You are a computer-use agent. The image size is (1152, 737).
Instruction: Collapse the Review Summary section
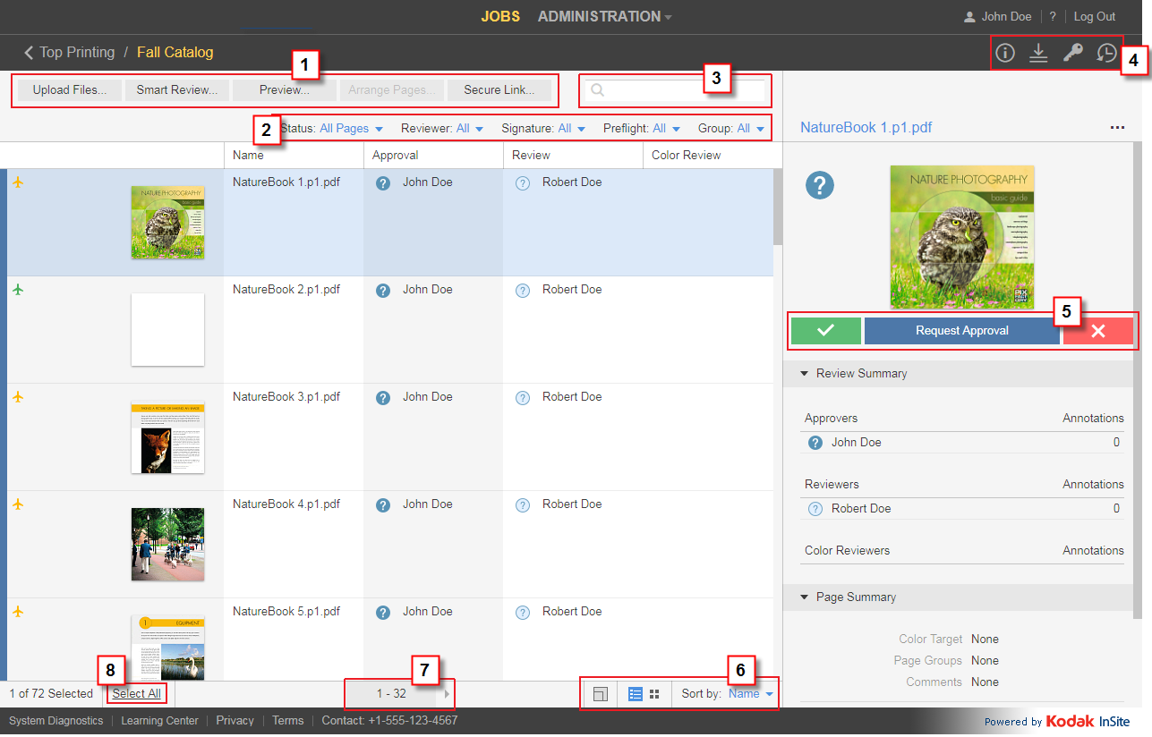pyautogui.click(x=804, y=374)
